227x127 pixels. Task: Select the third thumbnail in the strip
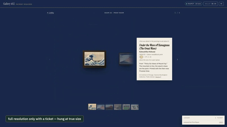click(109, 107)
